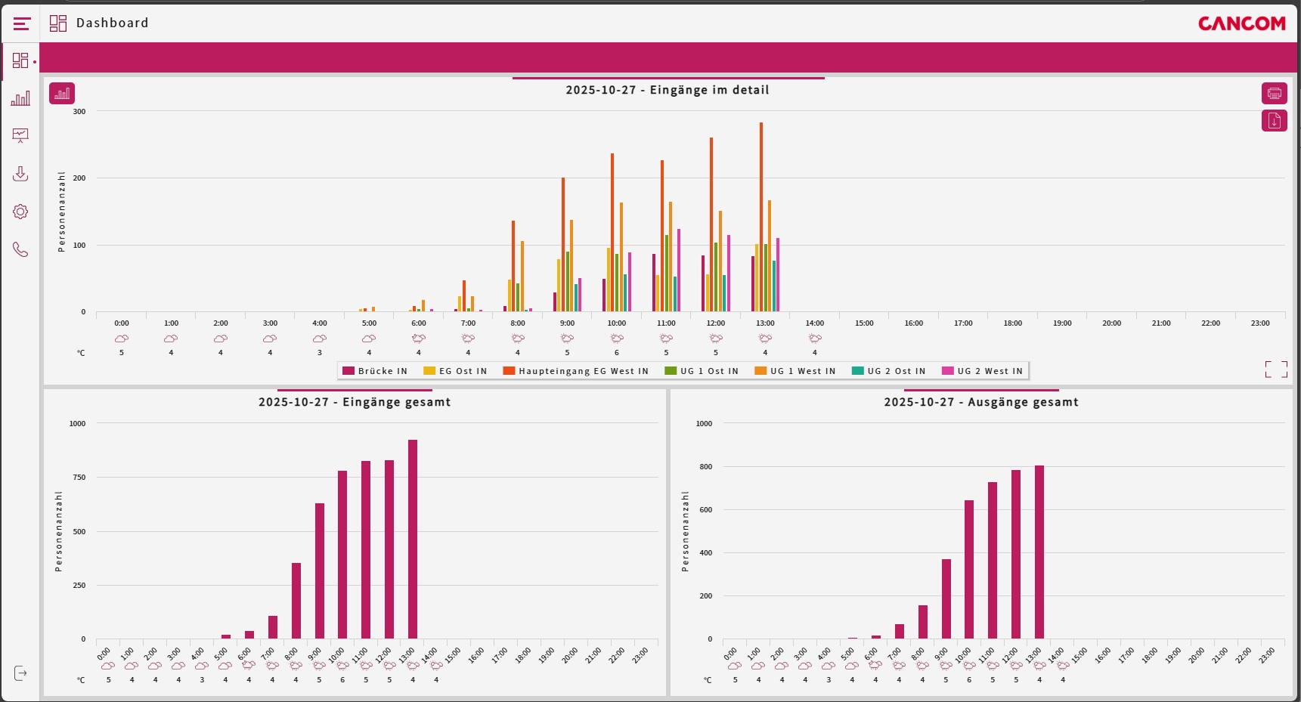Viewport: 1301px width, 702px height.
Task: Click the download sidebar icon
Action: 20,174
